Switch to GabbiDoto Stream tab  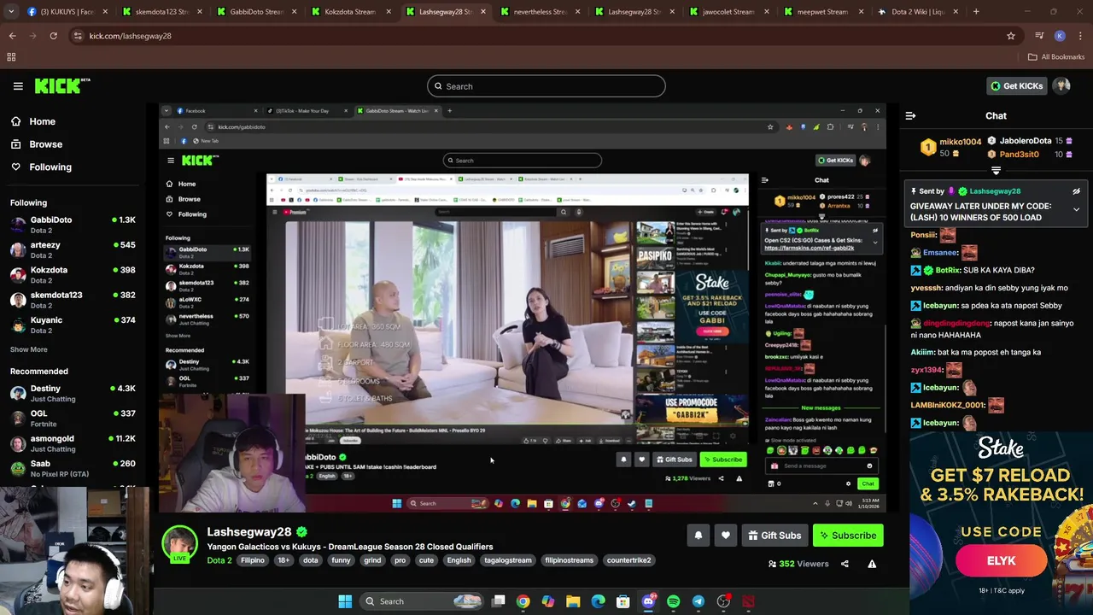(x=256, y=12)
